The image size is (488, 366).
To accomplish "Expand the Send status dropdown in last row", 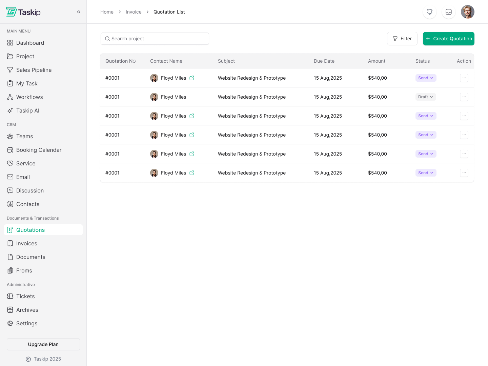I will 426,173.
